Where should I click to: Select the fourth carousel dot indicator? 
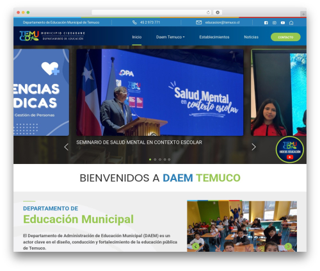(164, 160)
